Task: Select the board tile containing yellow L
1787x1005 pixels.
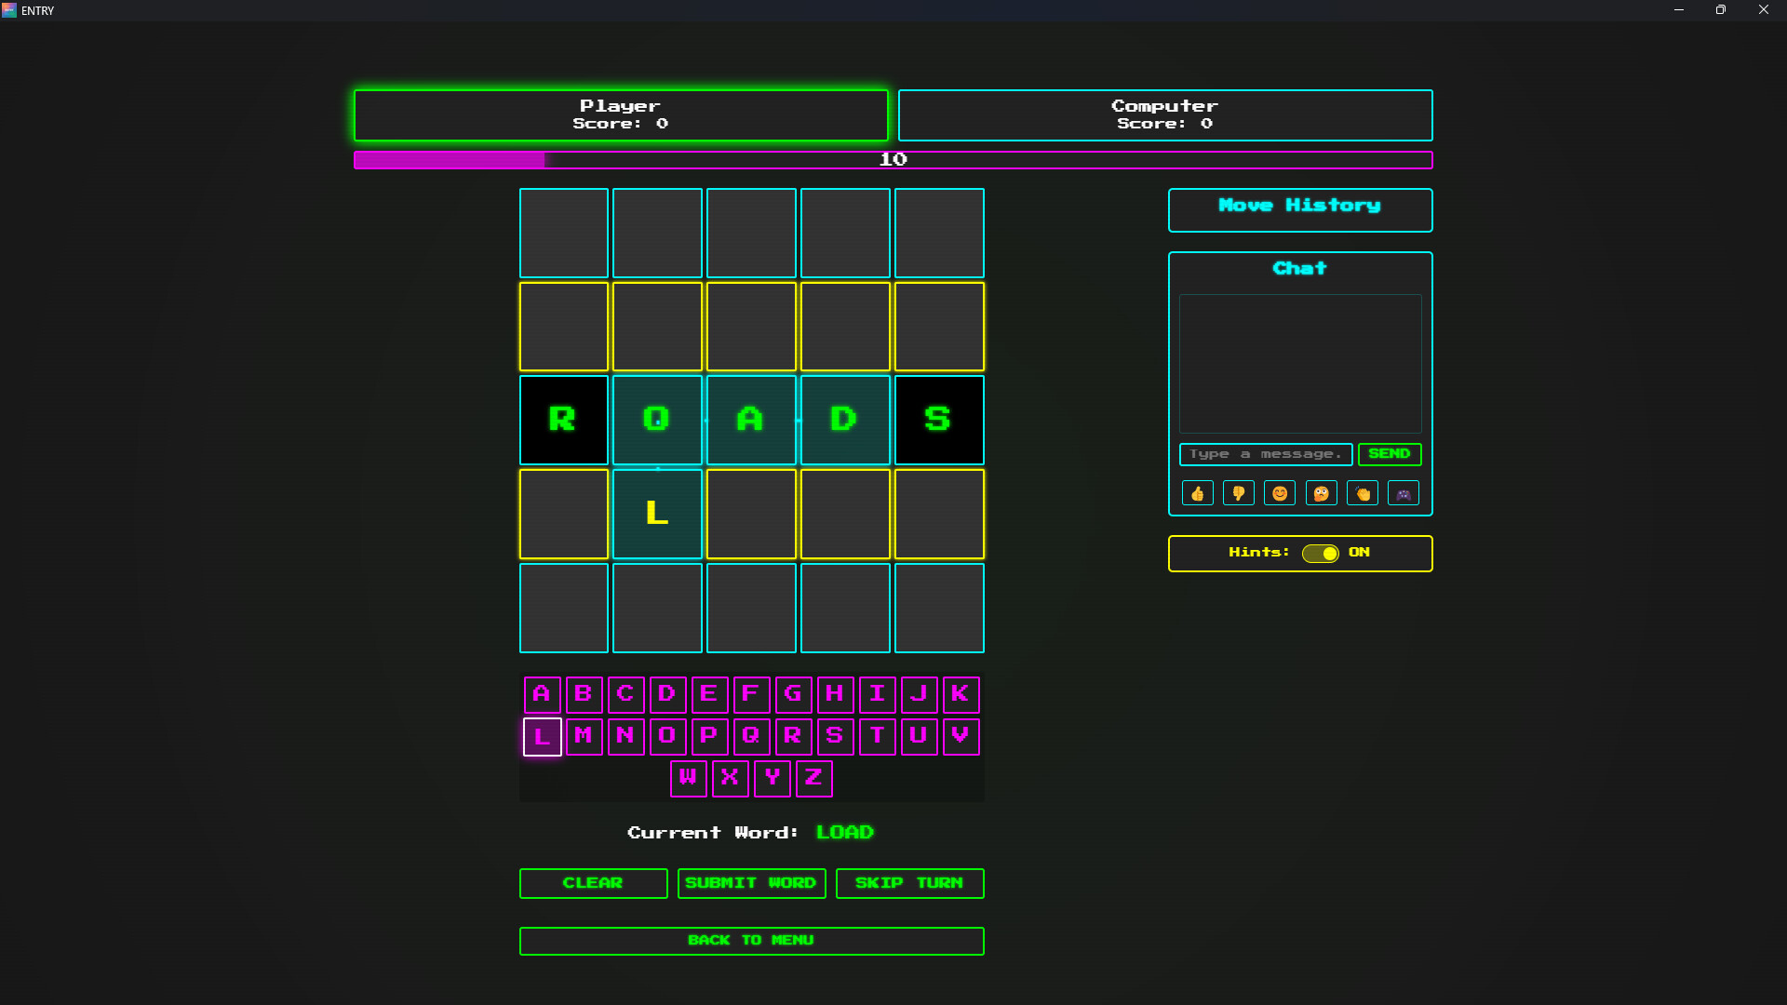Action: point(657,514)
